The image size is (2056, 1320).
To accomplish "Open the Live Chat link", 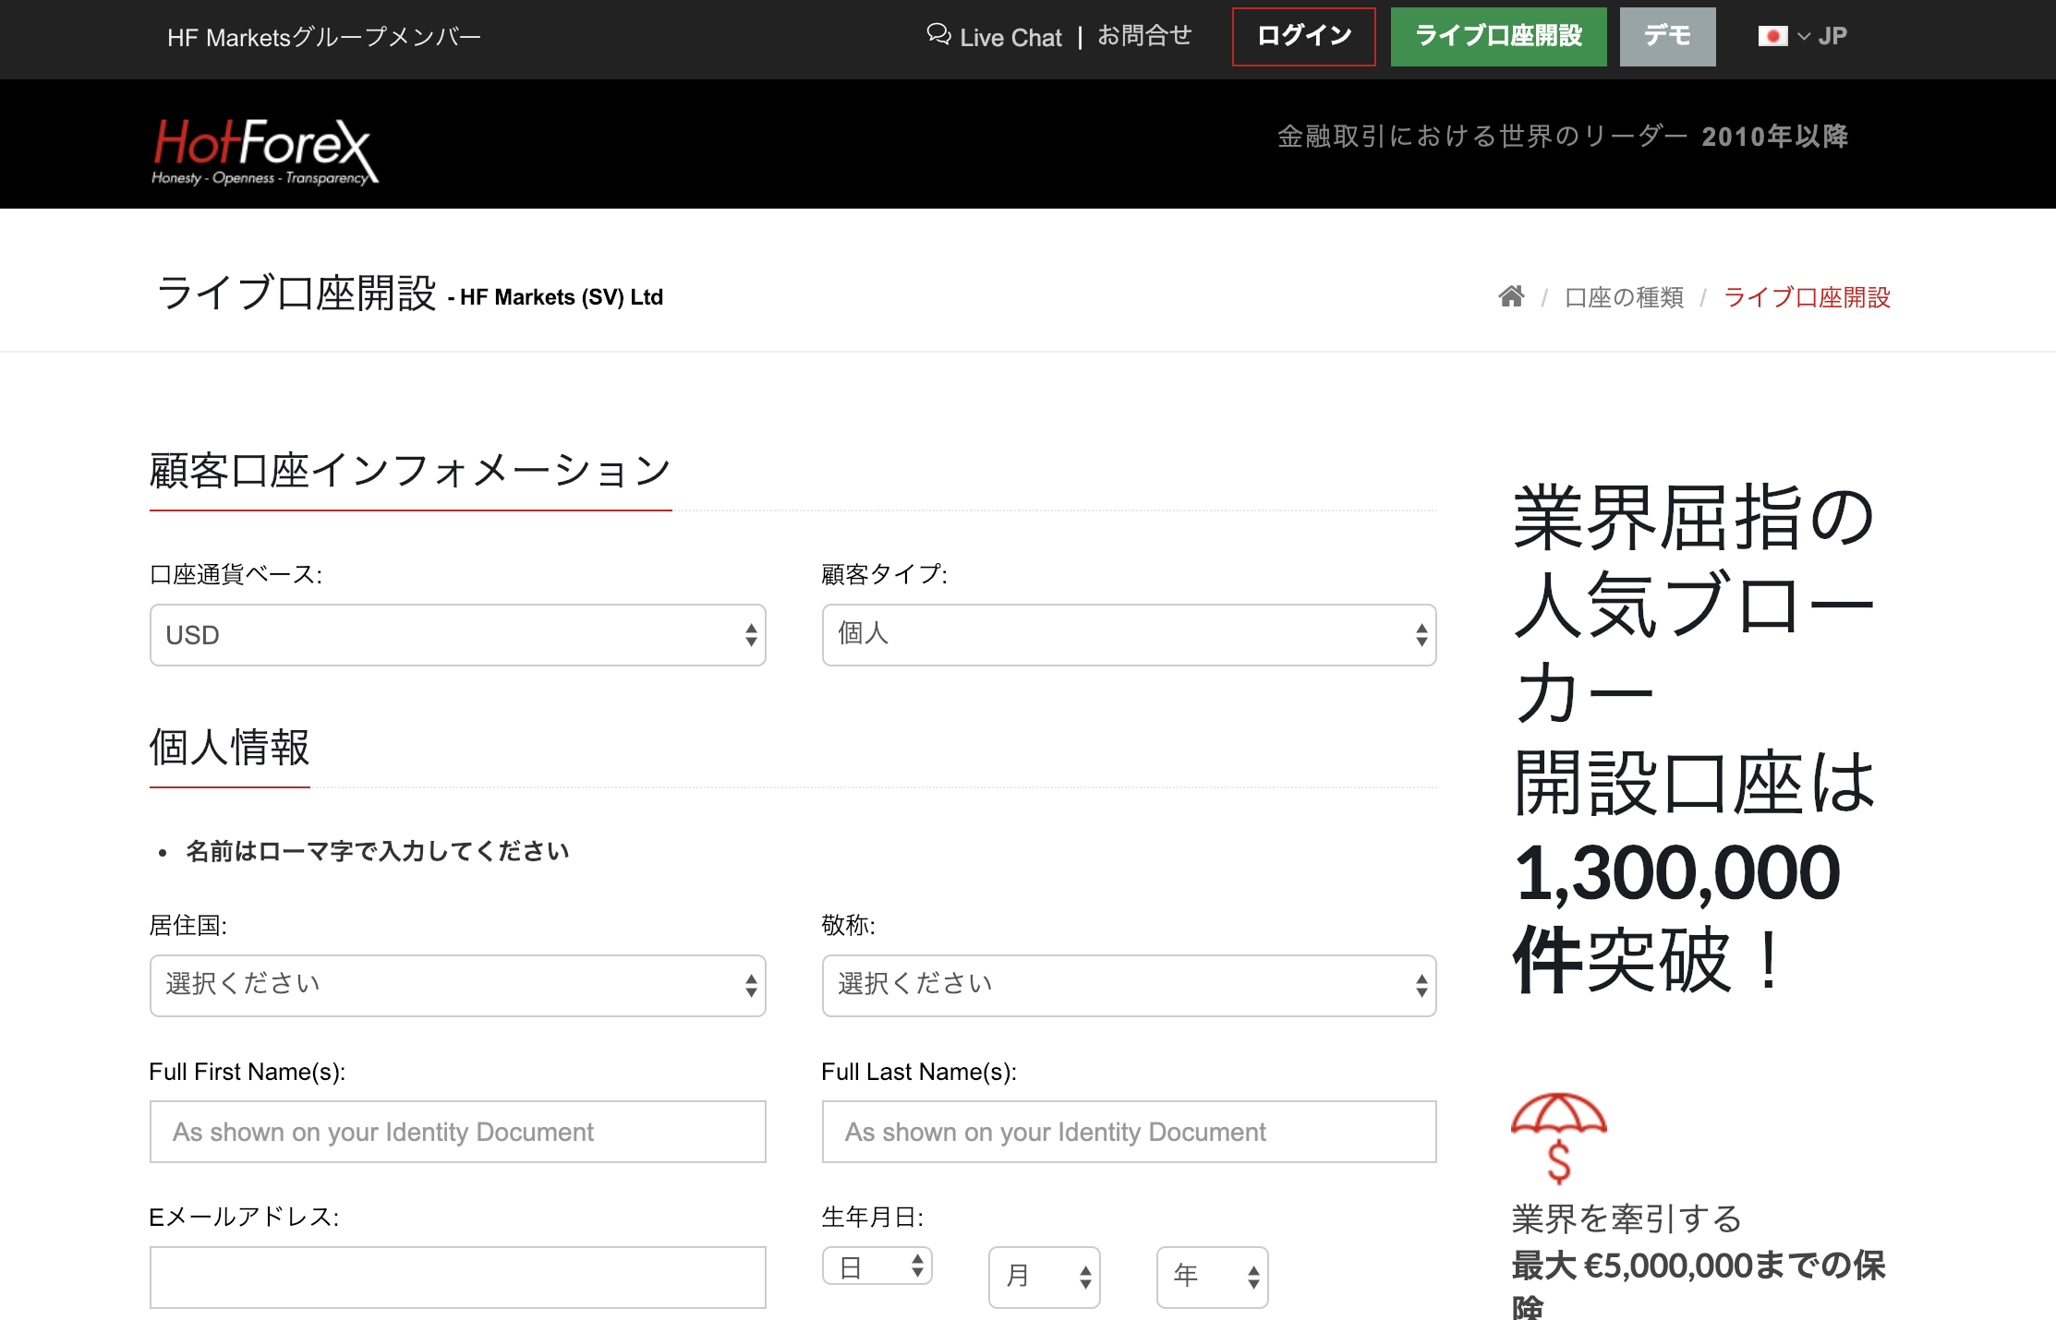I will (995, 37).
